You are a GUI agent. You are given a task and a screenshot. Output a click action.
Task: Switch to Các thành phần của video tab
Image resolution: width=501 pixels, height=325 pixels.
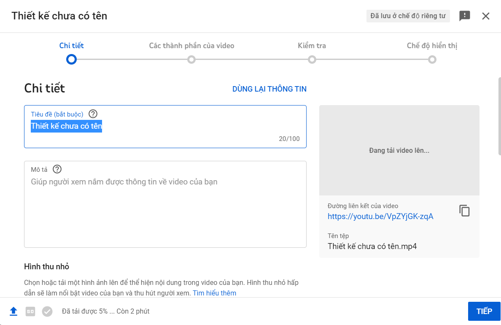click(191, 46)
